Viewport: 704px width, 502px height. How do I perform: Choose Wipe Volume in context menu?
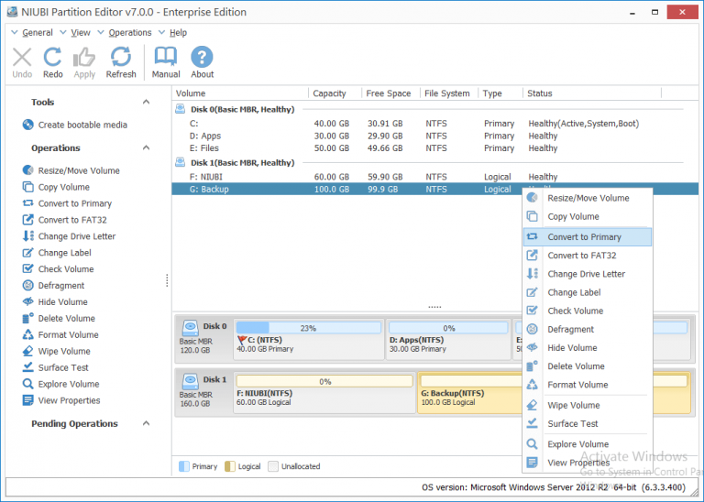pos(588,405)
